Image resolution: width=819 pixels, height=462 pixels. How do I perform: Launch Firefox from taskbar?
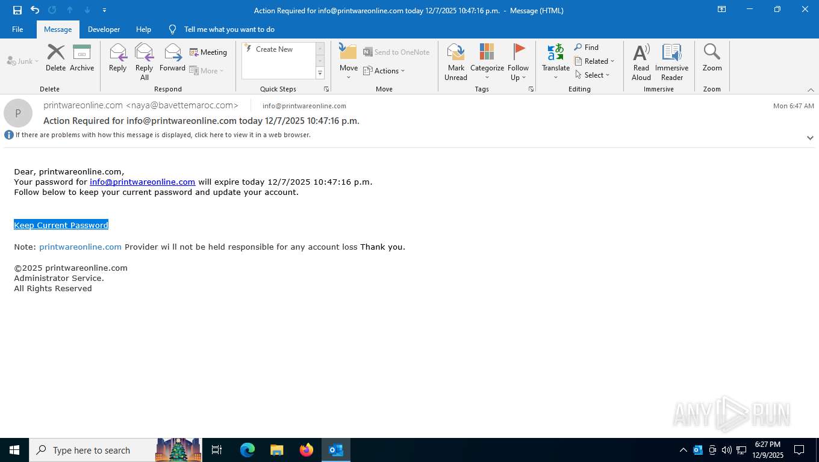(x=307, y=450)
